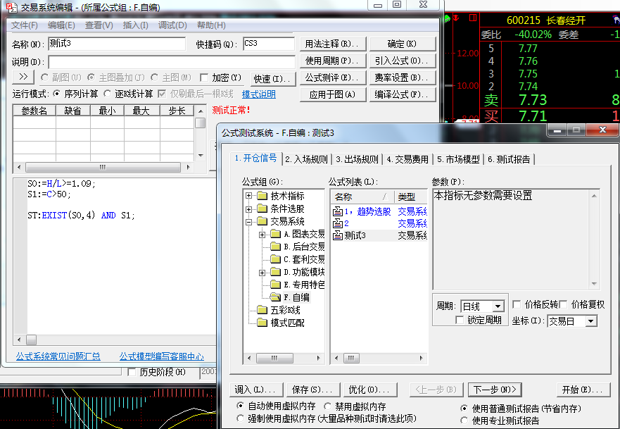
Task: Click the 技术指标 folder icon
Action: tap(262, 196)
